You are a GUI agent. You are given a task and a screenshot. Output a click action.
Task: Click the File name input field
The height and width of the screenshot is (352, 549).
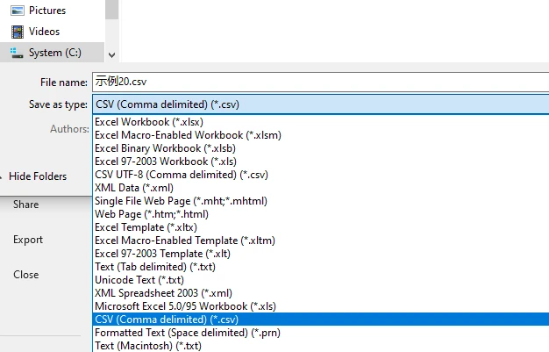tap(321, 82)
